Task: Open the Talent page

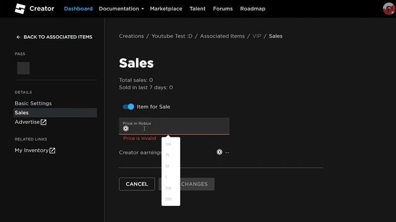Action: 197,9
